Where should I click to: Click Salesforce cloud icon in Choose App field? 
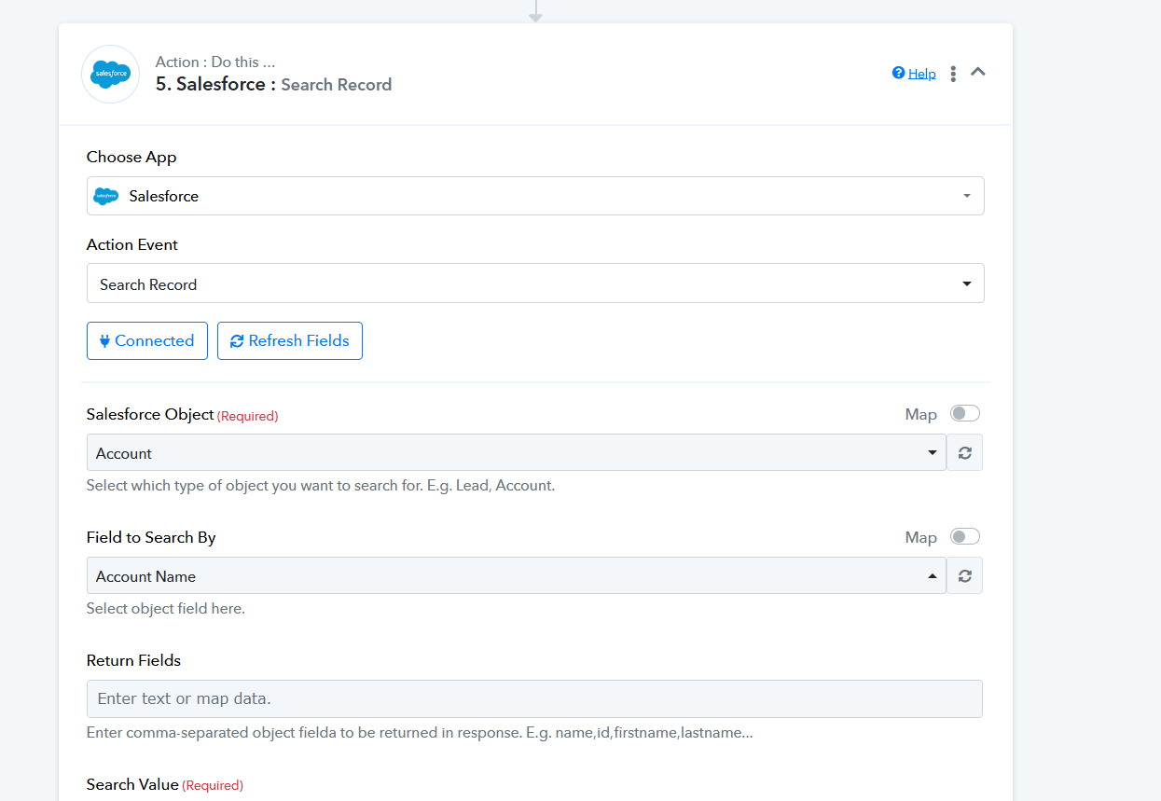click(106, 197)
